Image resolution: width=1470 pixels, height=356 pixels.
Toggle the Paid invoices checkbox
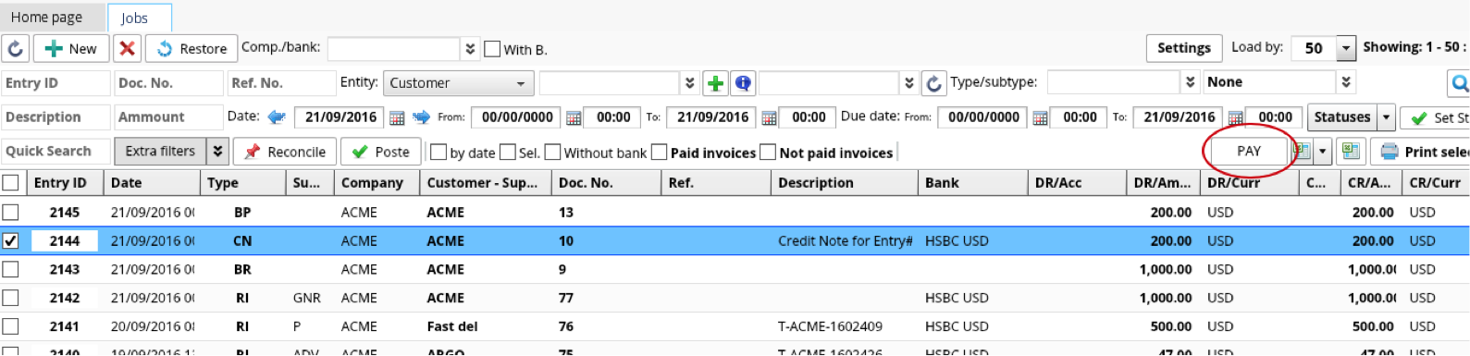pyautogui.click(x=660, y=153)
